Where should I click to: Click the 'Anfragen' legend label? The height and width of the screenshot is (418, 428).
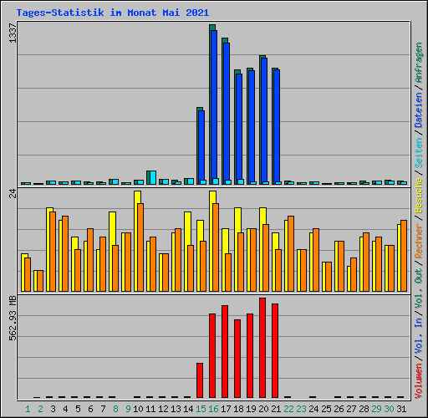pyautogui.click(x=419, y=62)
